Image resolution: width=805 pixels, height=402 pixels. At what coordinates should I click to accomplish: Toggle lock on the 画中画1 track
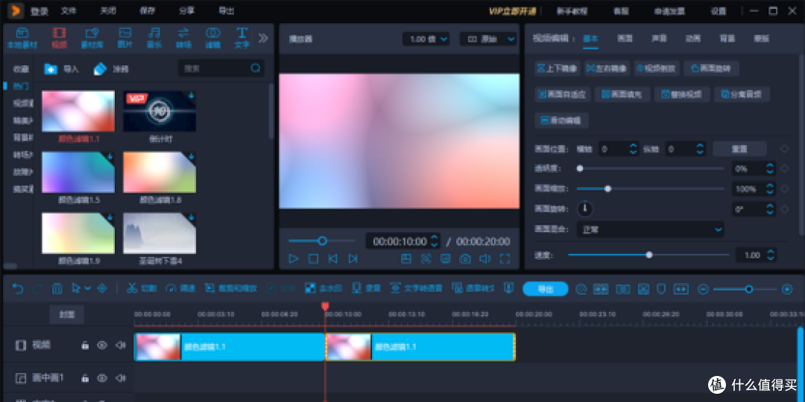85,378
